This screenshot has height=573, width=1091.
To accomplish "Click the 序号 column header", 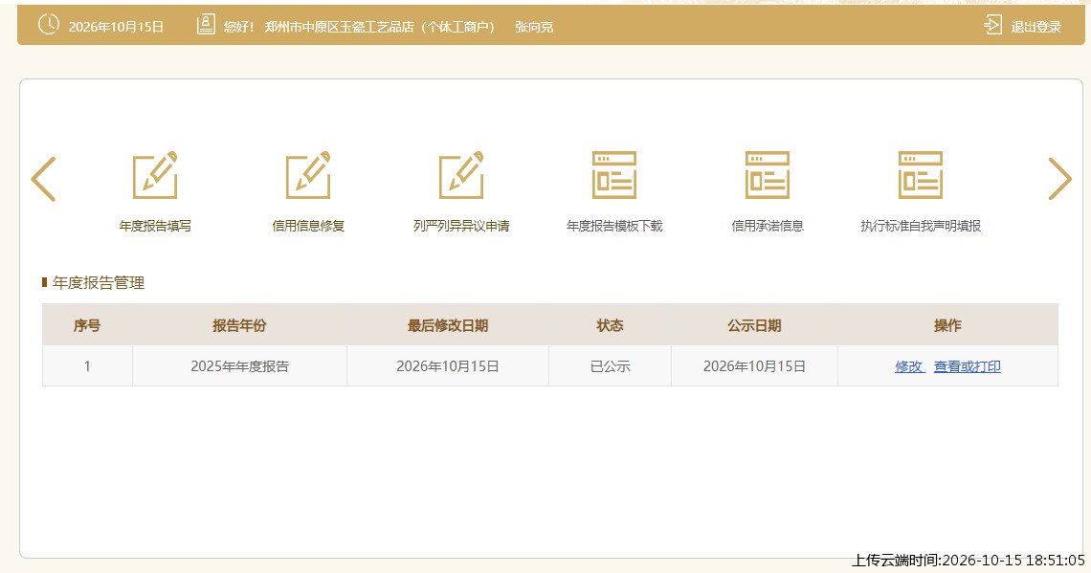I will [87, 325].
